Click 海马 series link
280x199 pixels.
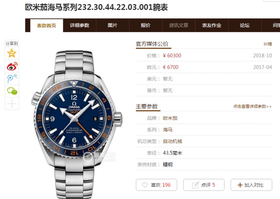click(x=168, y=130)
